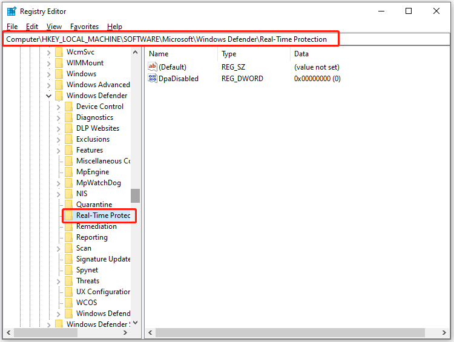Click the 0x00000000 (0) data cell
This screenshot has height=342, width=454.
pos(317,79)
